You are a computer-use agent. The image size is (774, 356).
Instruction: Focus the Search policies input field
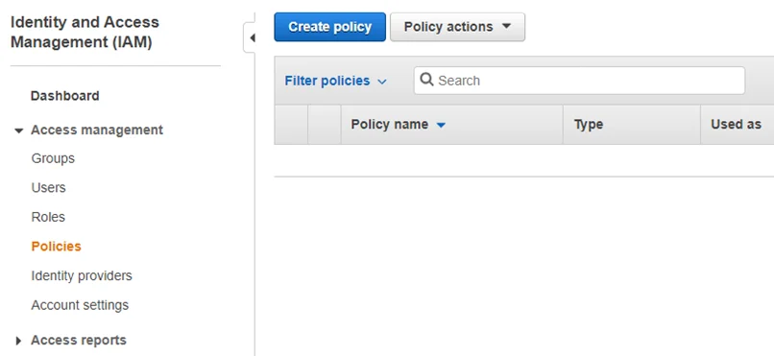point(579,81)
